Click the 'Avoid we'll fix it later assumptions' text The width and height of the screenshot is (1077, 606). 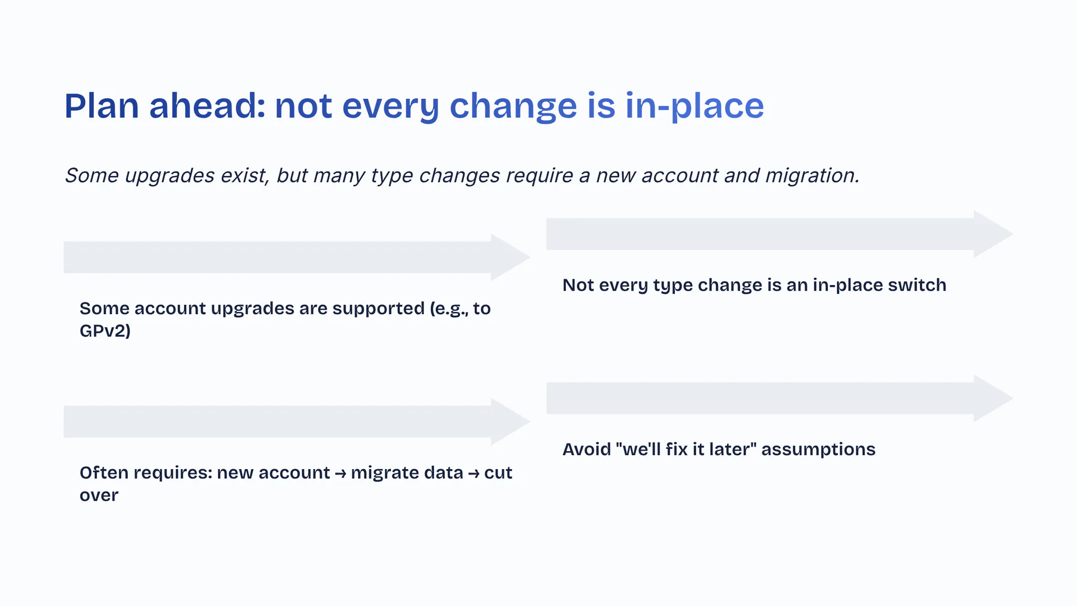click(x=719, y=449)
